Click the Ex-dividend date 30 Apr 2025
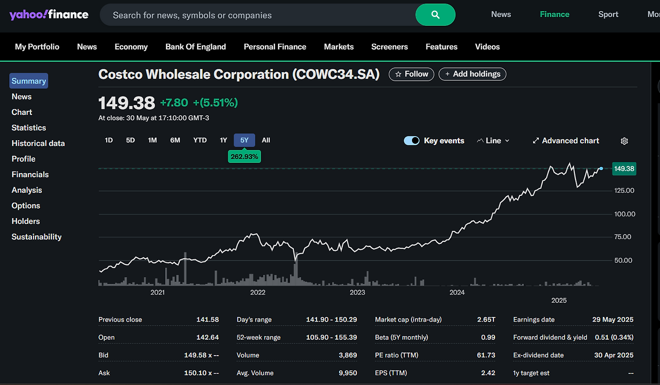 (613, 355)
